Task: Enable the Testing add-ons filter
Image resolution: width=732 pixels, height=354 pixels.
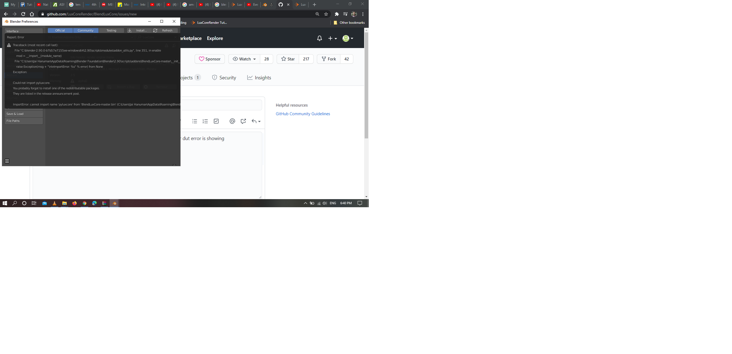Action: (111, 30)
